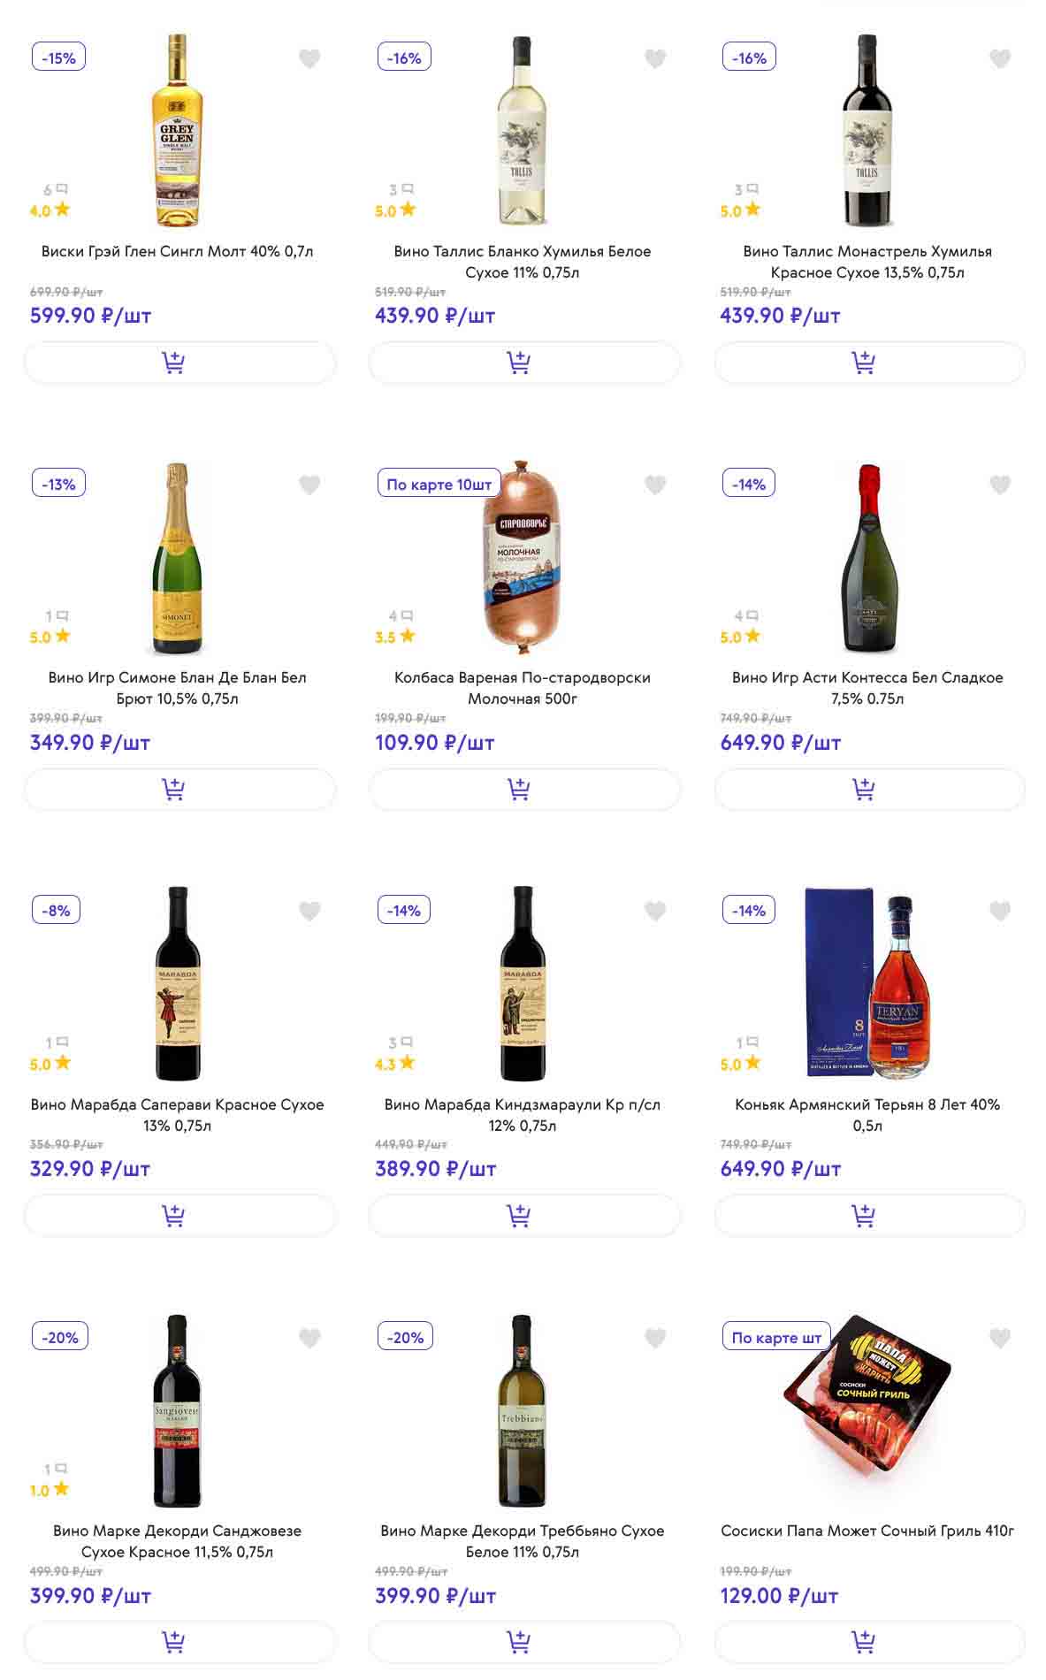1046x1680 pixels.
Task: Toggle favorite heart on Marabda Kindzmarauli wine
Action: pos(654,911)
